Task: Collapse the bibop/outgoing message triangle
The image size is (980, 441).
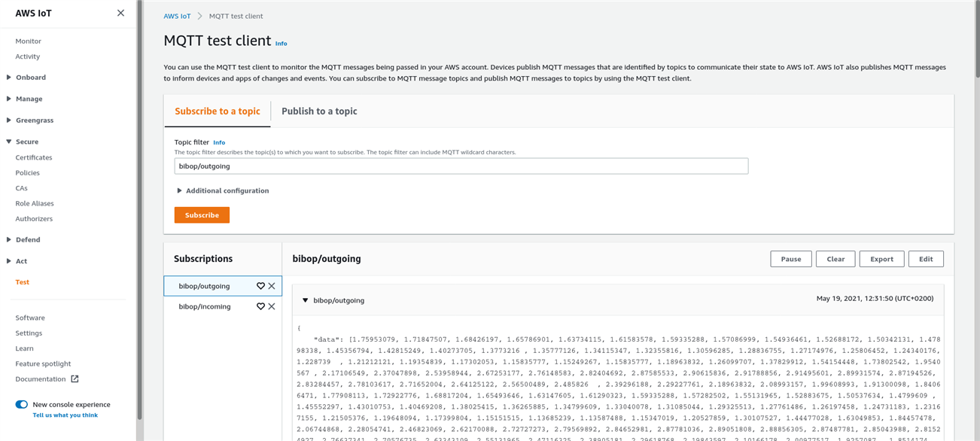Action: pyautogui.click(x=305, y=300)
